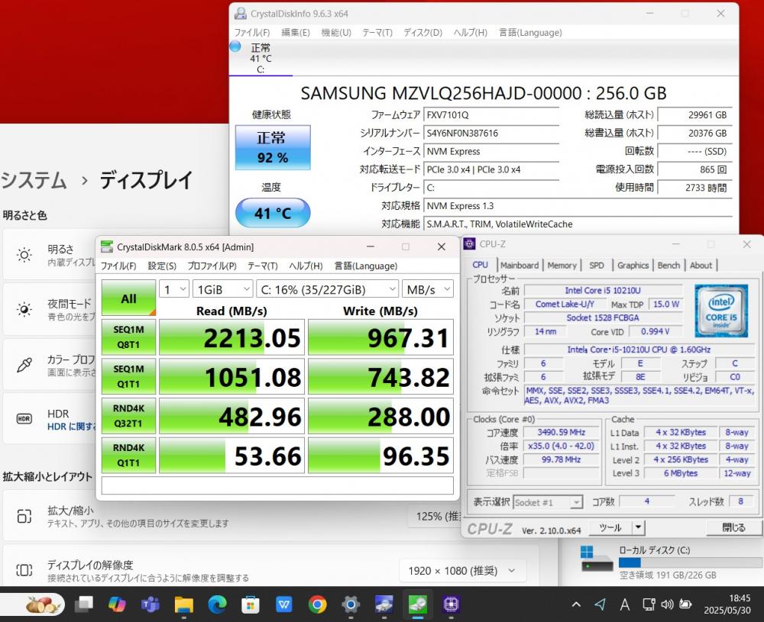Viewport: 764px width, 622px height.
Task: Switch to the Graphics tab in CPU-Z
Action: click(633, 266)
